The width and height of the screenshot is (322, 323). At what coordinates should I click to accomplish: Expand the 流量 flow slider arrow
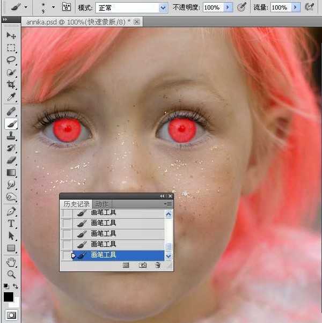click(295, 8)
